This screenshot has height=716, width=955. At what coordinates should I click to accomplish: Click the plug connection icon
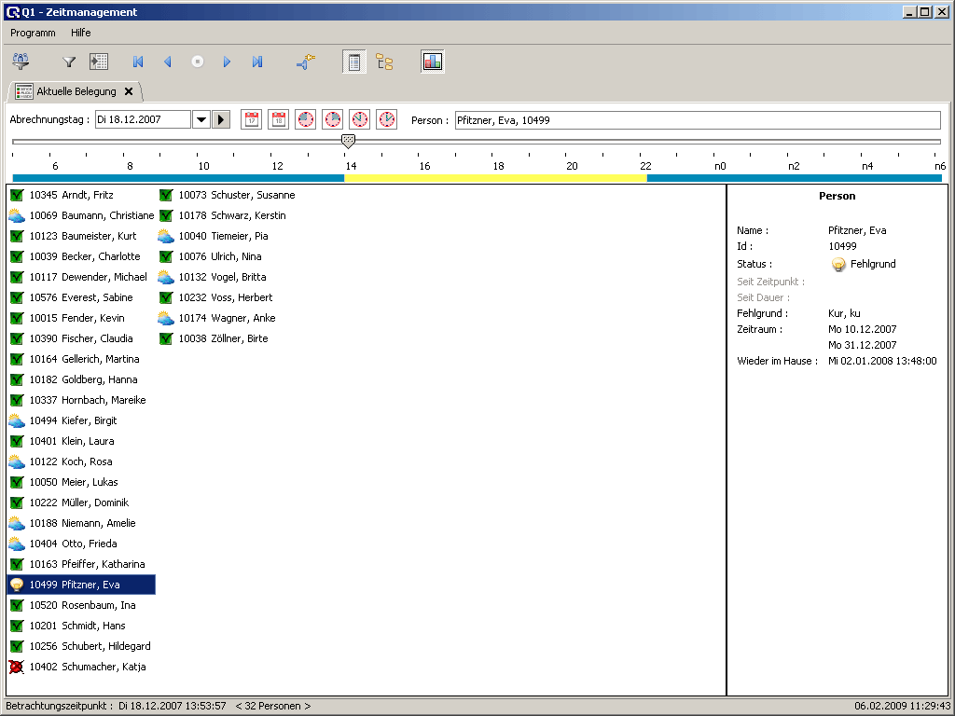pos(306,62)
